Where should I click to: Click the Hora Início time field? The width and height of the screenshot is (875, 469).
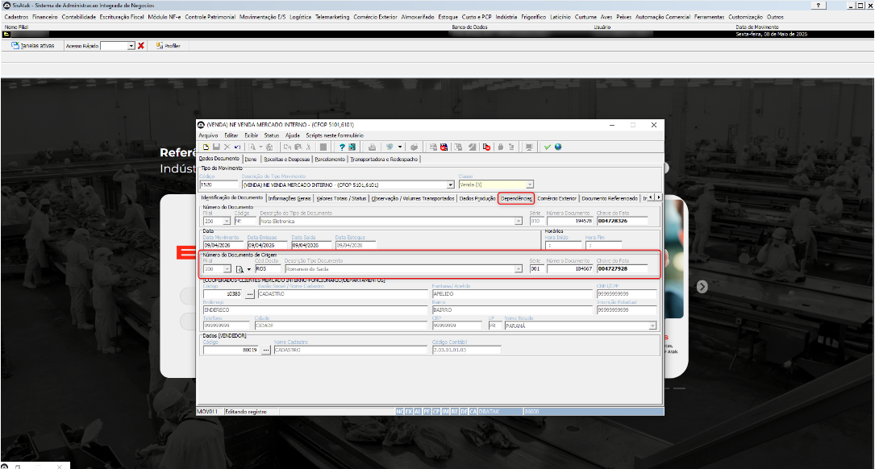coord(563,245)
